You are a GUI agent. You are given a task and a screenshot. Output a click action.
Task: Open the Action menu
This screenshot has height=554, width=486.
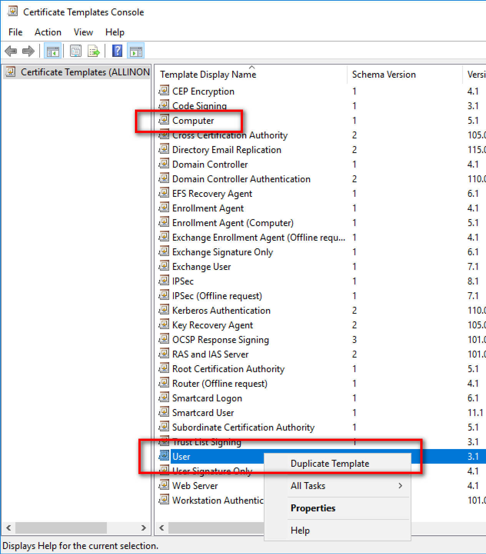click(x=48, y=32)
